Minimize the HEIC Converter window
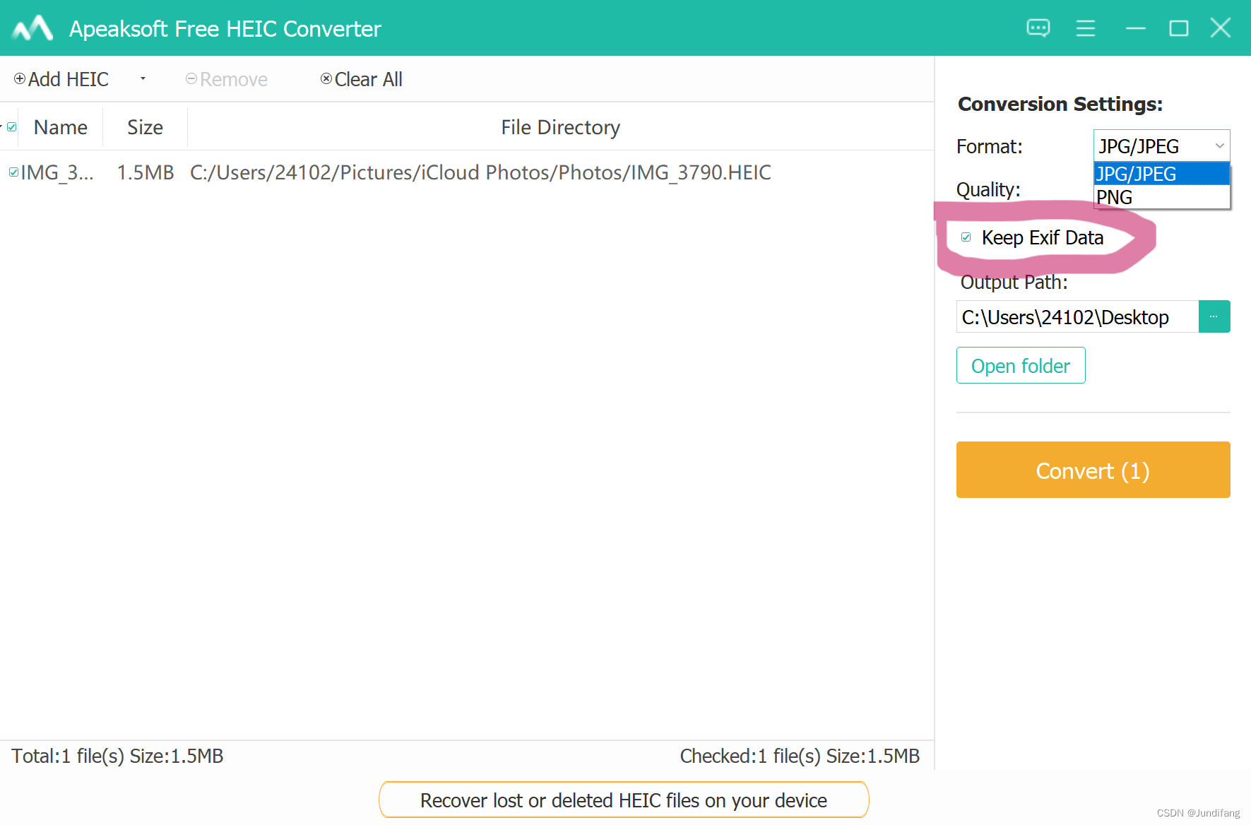 point(1136,28)
